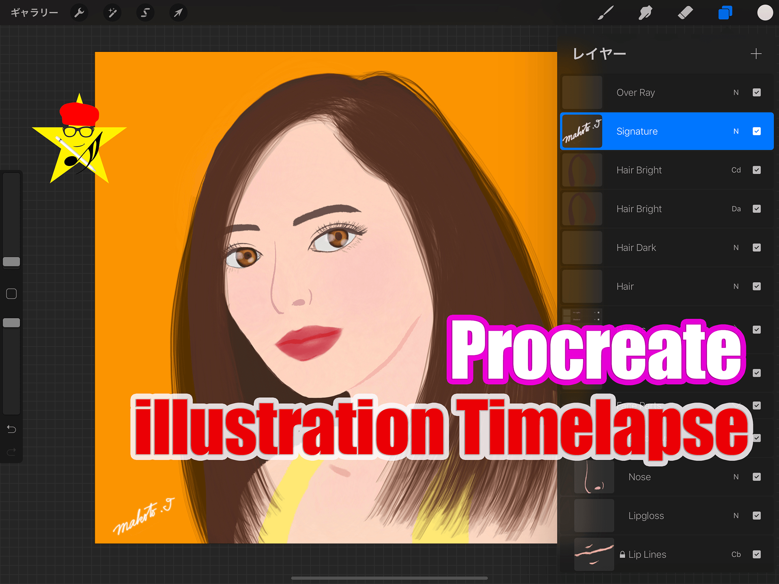Screen dimensions: 779x584
Task: Open blend mode N of Nose layer
Action: click(736, 477)
